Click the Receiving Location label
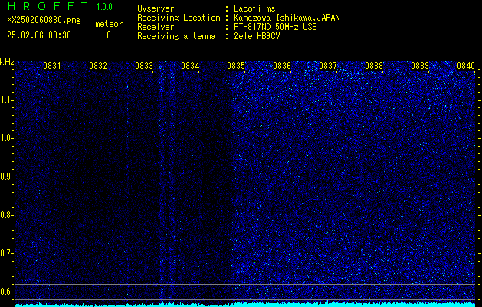 click(179, 18)
